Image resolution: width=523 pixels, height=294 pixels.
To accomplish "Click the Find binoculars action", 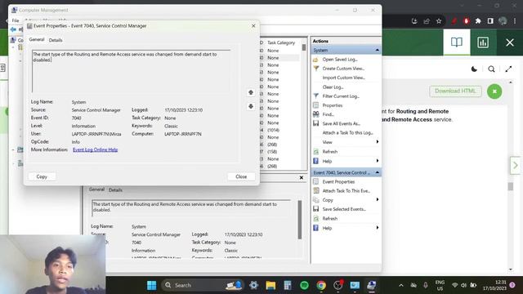I will (x=316, y=114).
